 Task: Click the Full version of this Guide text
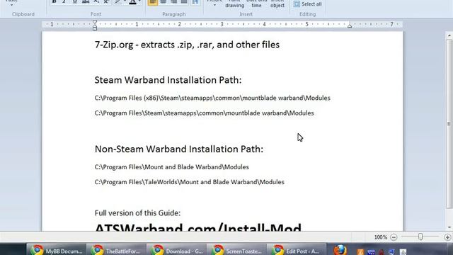pos(137,213)
